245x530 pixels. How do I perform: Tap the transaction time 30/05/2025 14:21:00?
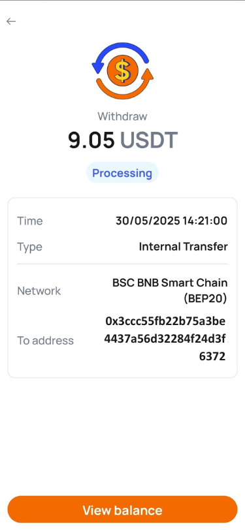pos(172,221)
